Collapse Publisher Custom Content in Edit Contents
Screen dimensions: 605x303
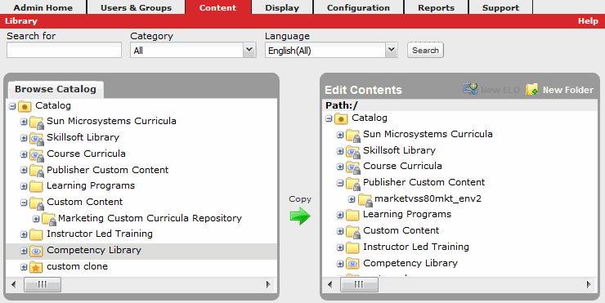(340, 183)
